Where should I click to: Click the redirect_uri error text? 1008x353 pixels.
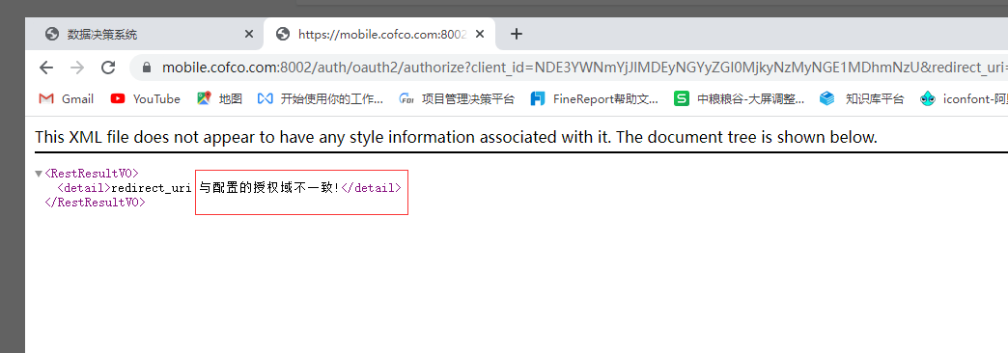pyautogui.click(x=151, y=188)
